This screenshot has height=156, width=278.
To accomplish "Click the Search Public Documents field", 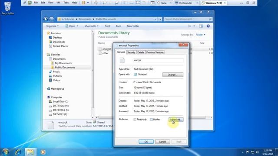I will point(186,19).
